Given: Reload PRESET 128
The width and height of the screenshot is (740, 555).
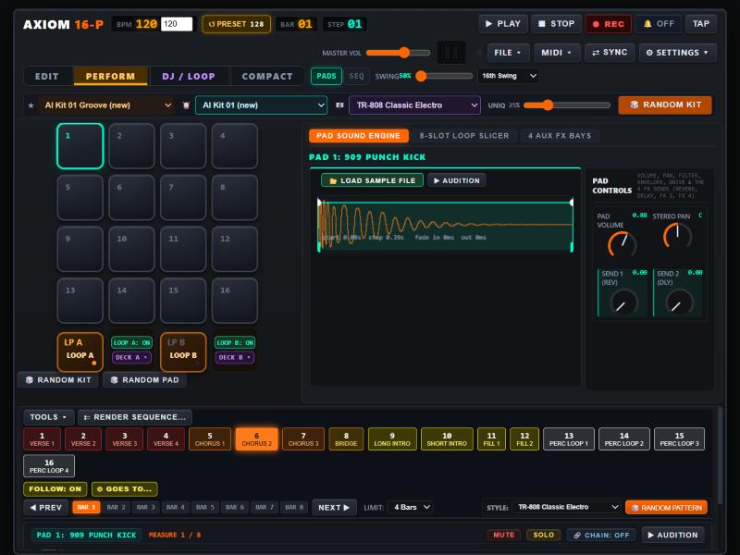Looking at the screenshot, I should coord(237,24).
